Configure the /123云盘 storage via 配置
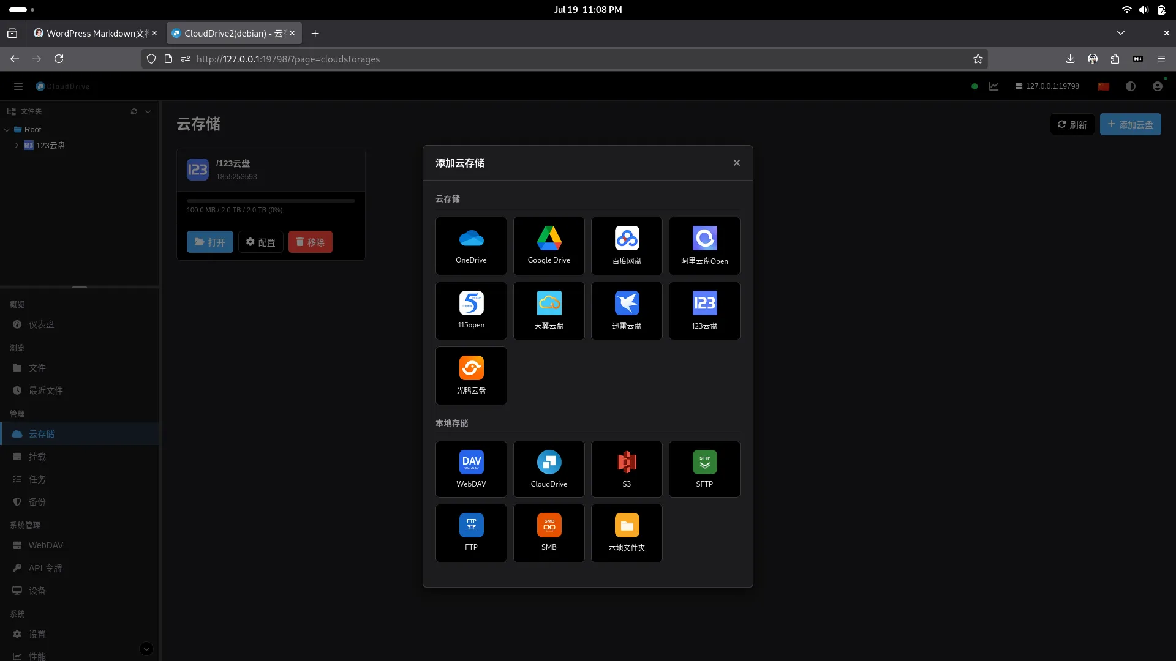 click(x=261, y=242)
